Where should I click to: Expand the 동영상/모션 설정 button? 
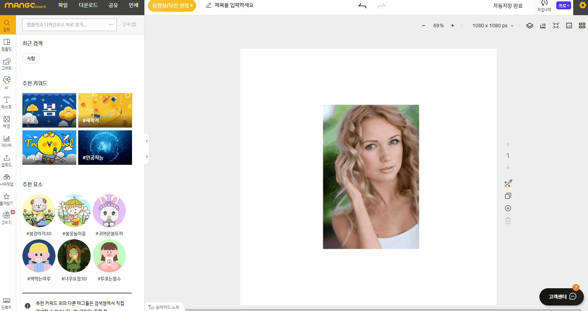pos(172,6)
